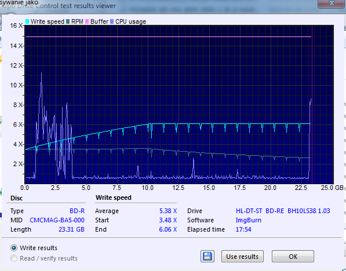The width and height of the screenshot is (346, 271).
Task: Close the test results viewer window
Action: [x=331, y=3]
